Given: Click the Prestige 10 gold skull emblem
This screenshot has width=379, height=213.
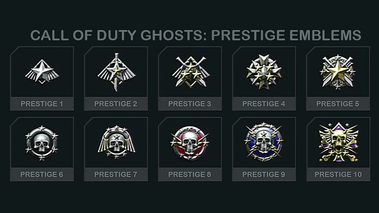Looking at the screenshot, I should point(338,142).
